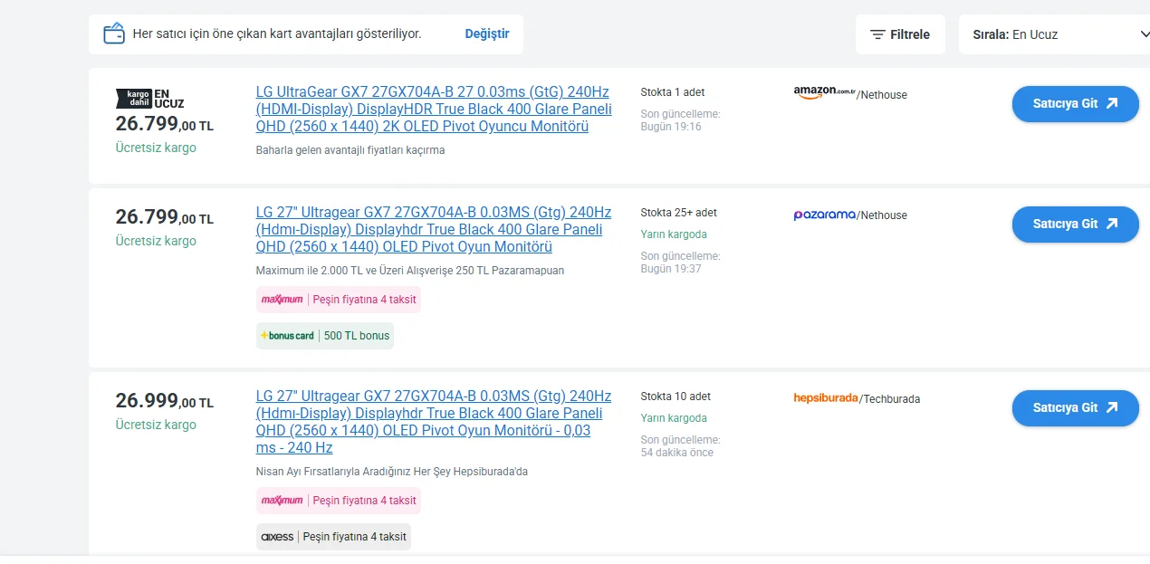The height and width of the screenshot is (564, 1150).
Task: Click the Hepsiburada Maximum 4 taksit badge
Action: pyautogui.click(x=339, y=501)
